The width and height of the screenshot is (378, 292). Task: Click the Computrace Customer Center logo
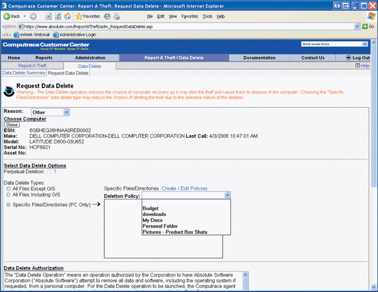coord(46,46)
